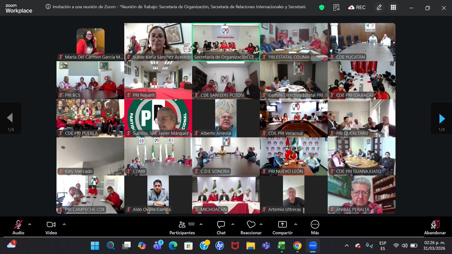Image resolution: width=452 pixels, height=254 pixels.
Task: Open video options chevron beside Vídeo
Action: (x=64, y=224)
